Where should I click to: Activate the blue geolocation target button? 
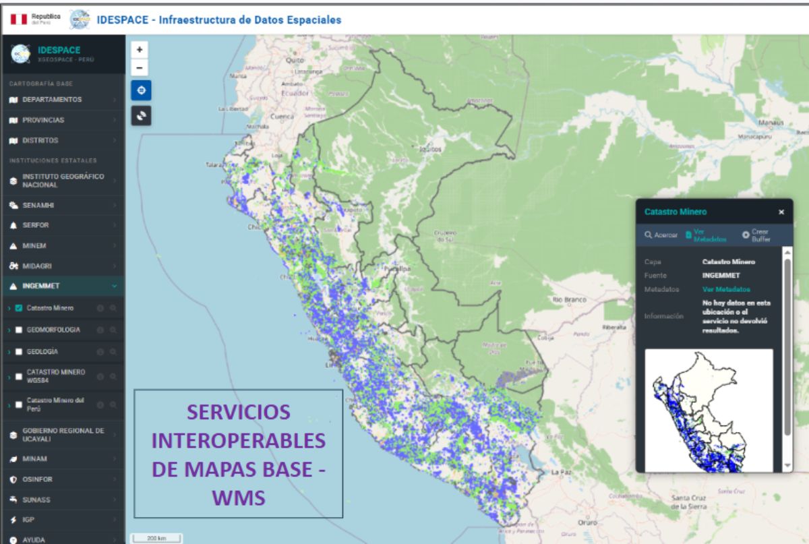pos(141,90)
